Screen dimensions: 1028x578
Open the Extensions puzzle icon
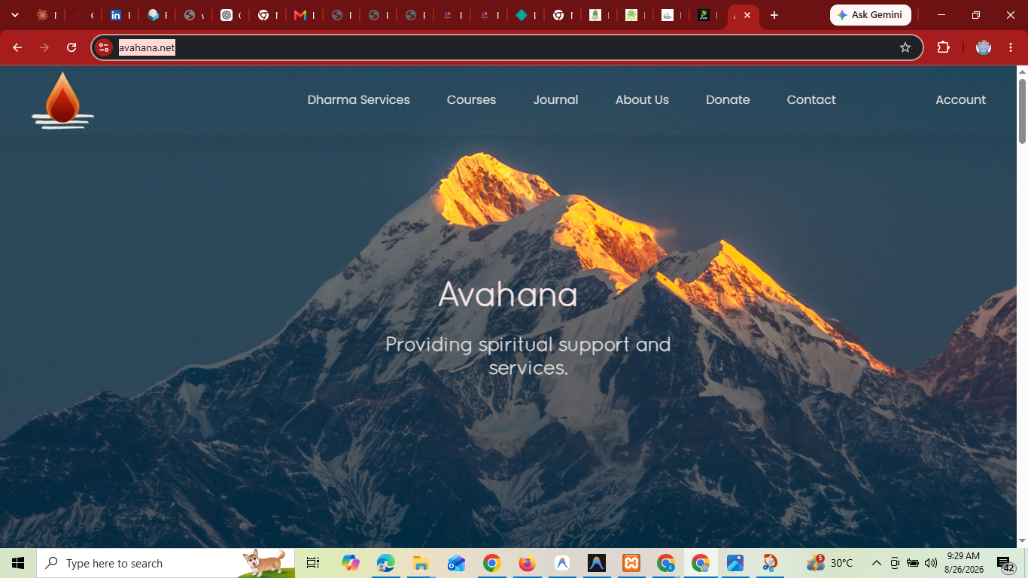click(943, 47)
